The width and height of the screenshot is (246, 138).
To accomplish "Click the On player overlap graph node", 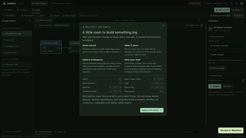I will pyautogui.click(x=51, y=47).
